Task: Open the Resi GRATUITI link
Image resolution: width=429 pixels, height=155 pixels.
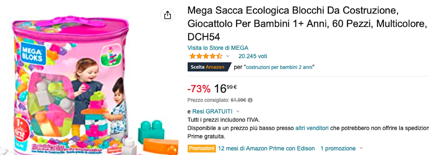Action: point(212,111)
